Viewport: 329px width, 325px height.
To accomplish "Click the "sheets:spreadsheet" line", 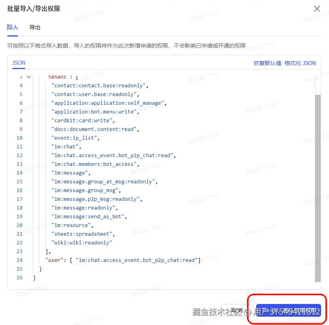I will 83,234.
